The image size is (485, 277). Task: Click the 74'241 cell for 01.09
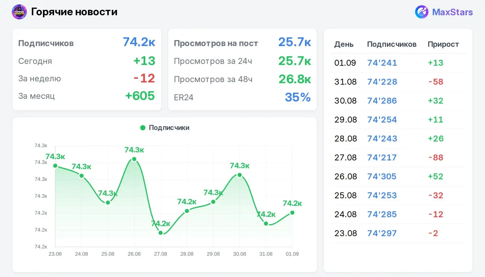point(382,63)
